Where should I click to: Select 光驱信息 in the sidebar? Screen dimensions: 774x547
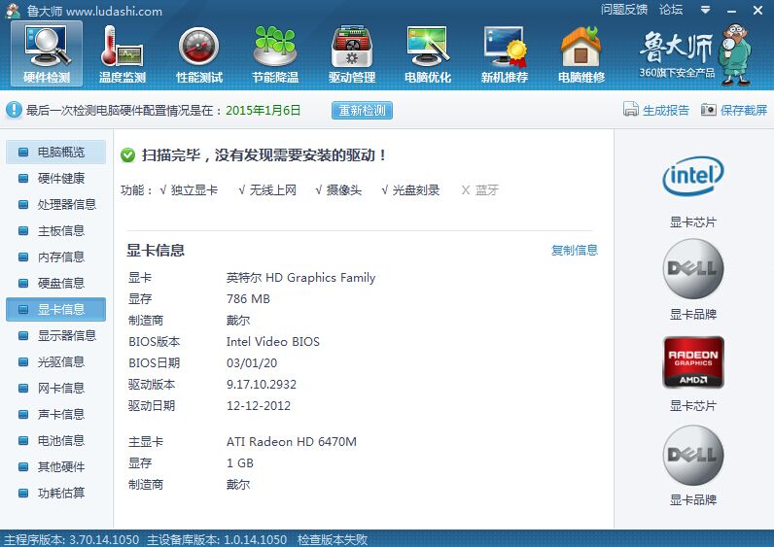[55, 361]
